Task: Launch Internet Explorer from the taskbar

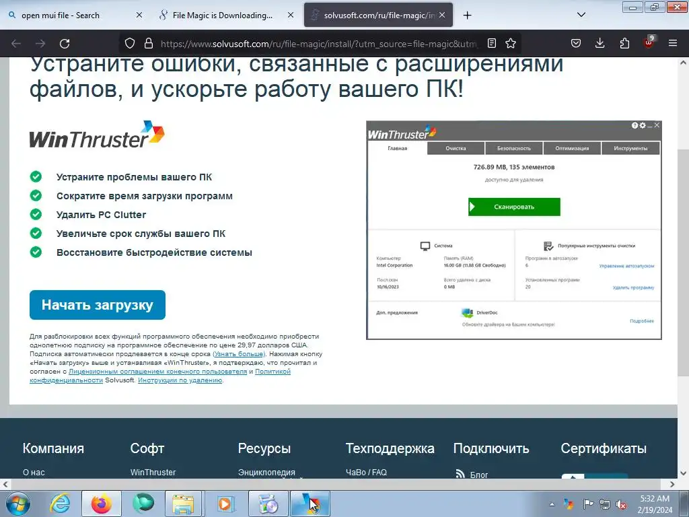Action: pyautogui.click(x=60, y=504)
